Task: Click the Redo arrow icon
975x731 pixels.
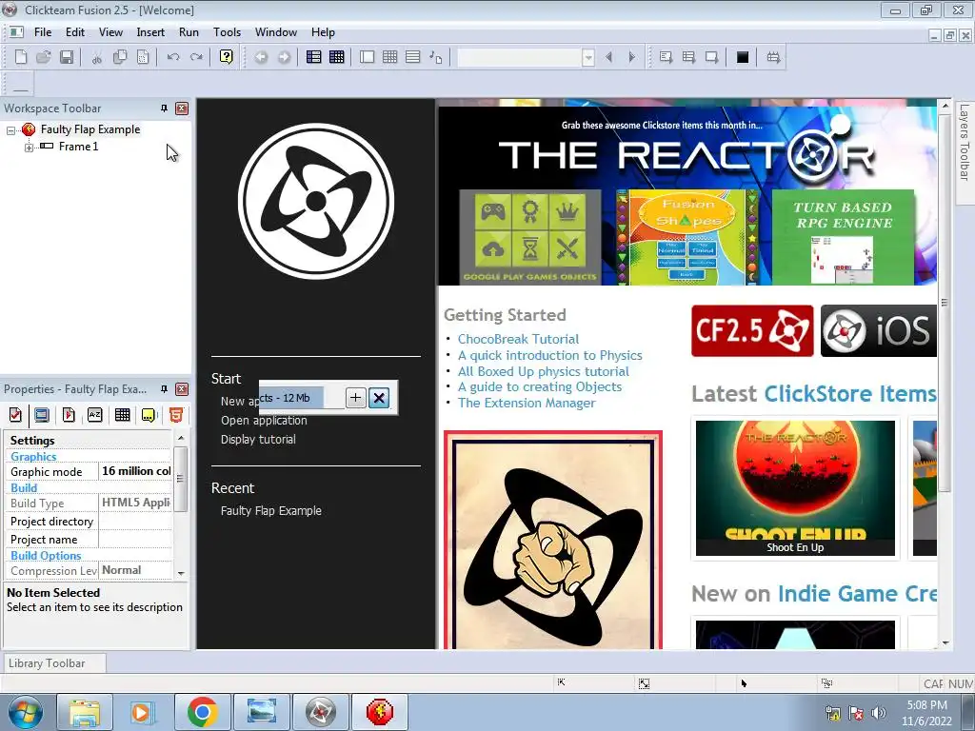Action: tap(196, 57)
